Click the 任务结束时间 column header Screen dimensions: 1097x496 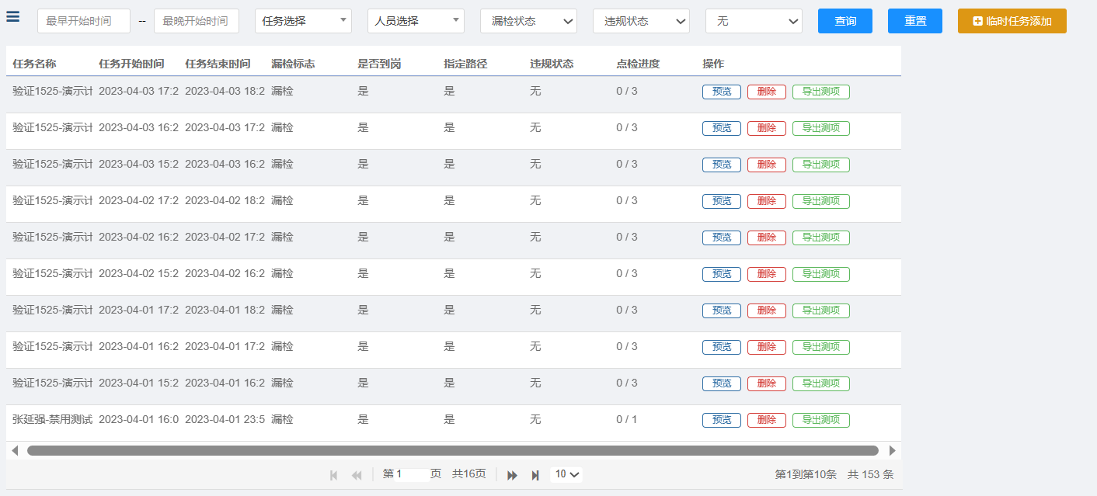pyautogui.click(x=218, y=64)
